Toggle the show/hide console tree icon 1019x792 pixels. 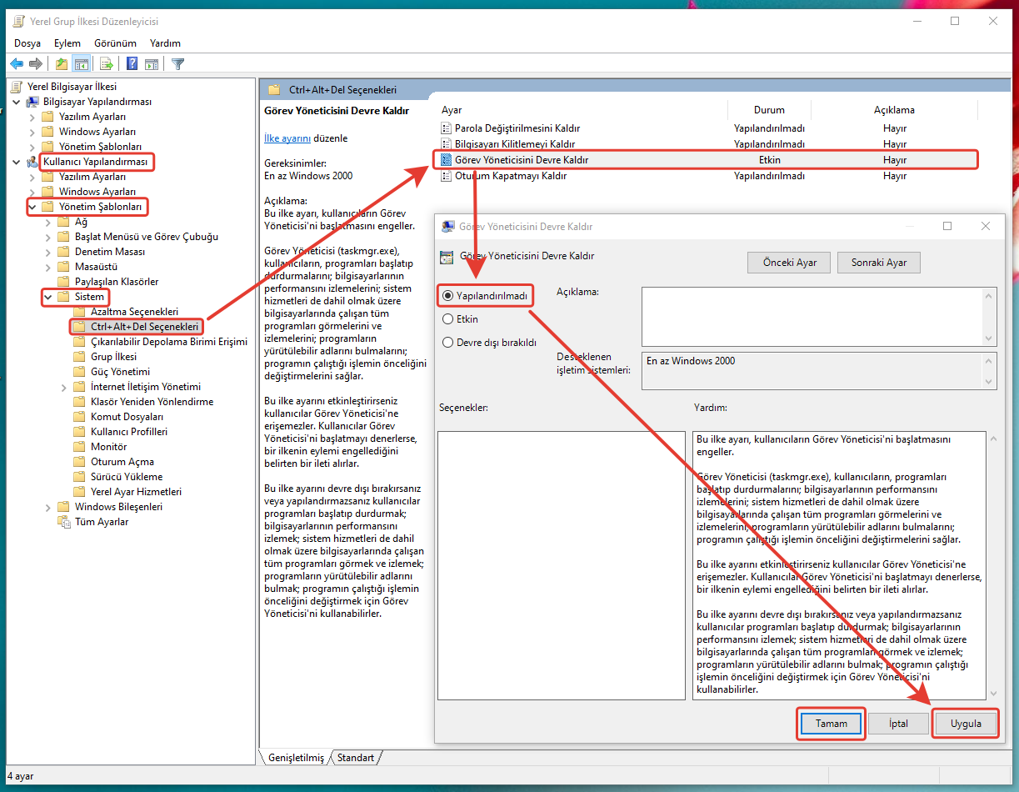82,64
